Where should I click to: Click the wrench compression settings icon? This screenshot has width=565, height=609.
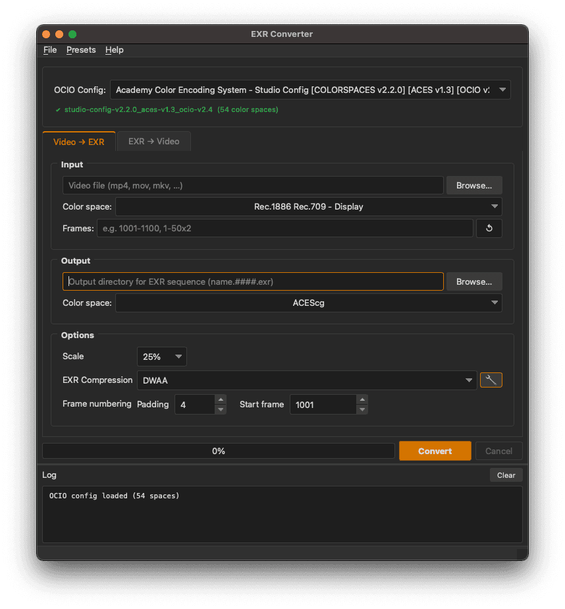click(x=491, y=380)
